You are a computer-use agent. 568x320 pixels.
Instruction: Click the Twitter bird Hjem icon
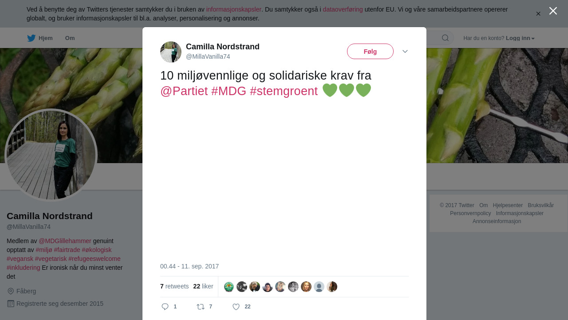[x=32, y=38]
